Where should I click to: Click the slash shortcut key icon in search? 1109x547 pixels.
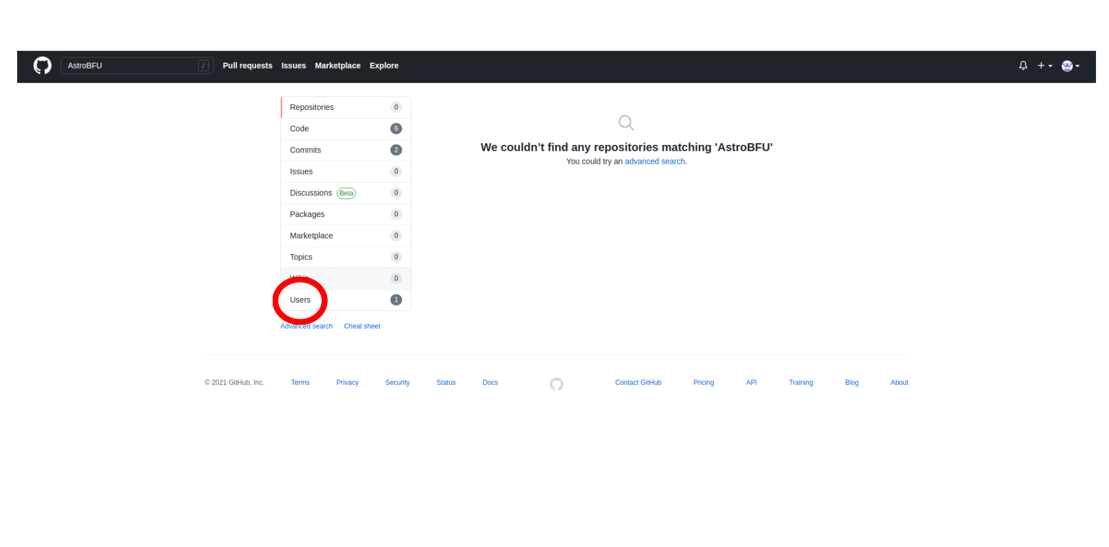(x=203, y=66)
